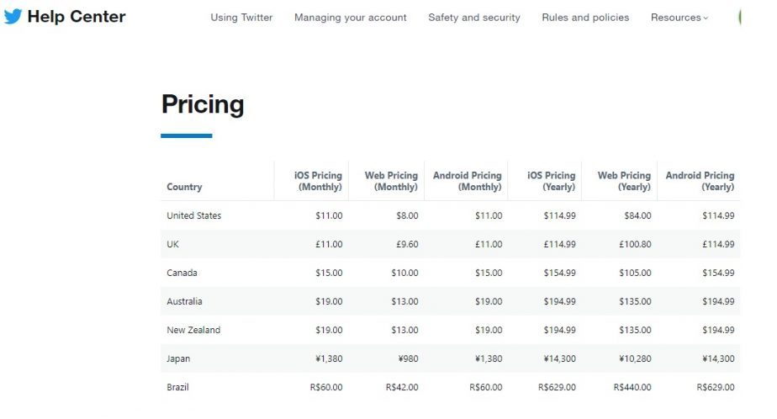Click the Twitter bird logo
The width and height of the screenshot is (777, 419).
tap(13, 17)
